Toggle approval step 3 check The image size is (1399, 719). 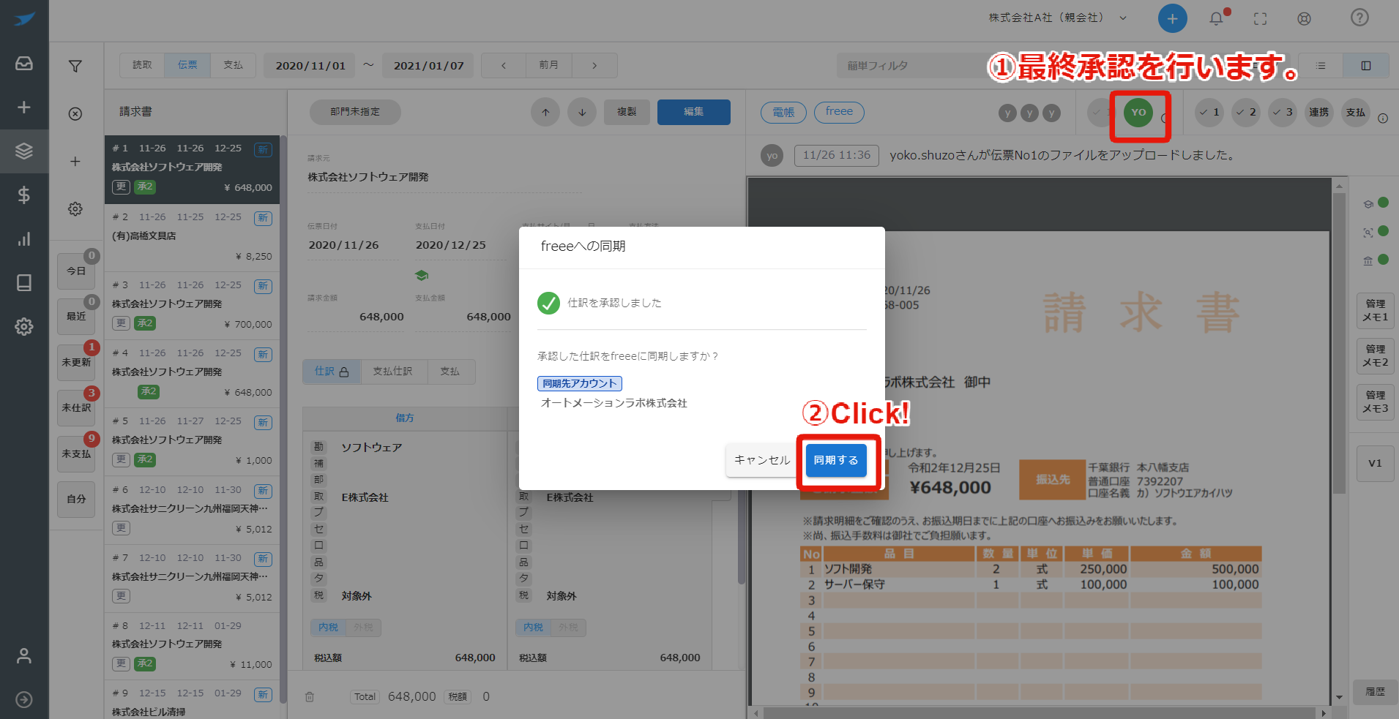tap(1282, 113)
